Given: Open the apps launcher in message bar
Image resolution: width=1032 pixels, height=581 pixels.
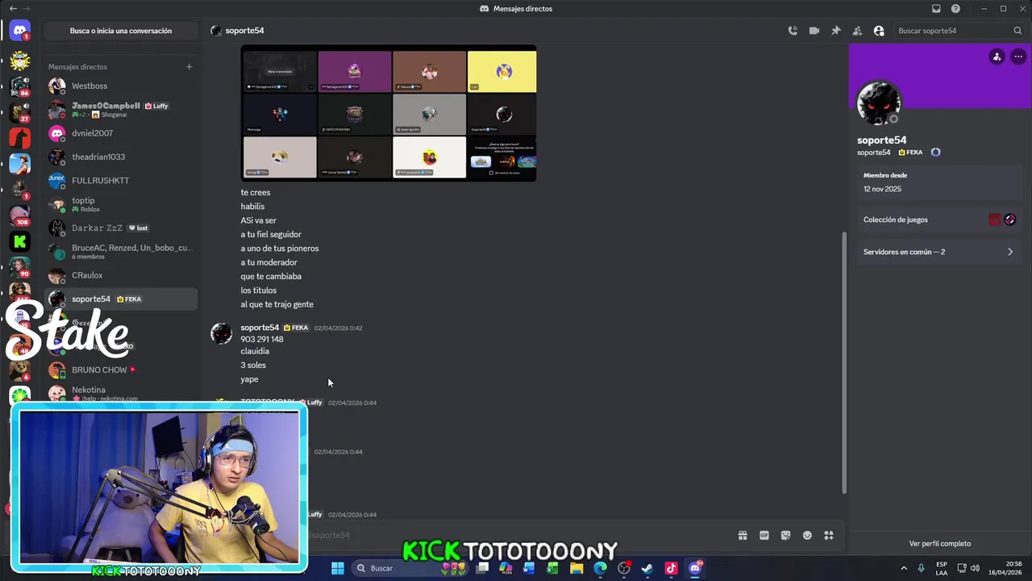Looking at the screenshot, I should (829, 535).
